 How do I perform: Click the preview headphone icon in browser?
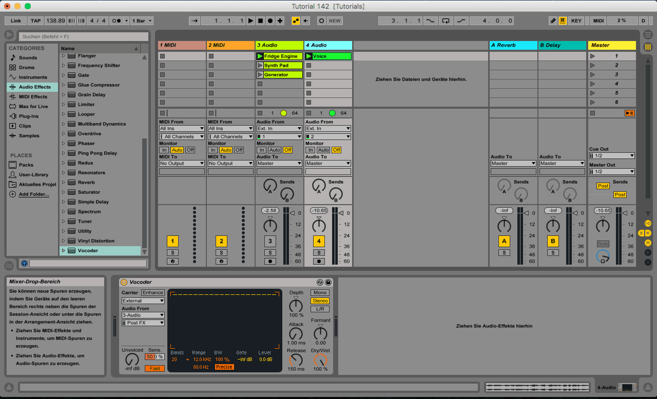pyautogui.click(x=24, y=263)
